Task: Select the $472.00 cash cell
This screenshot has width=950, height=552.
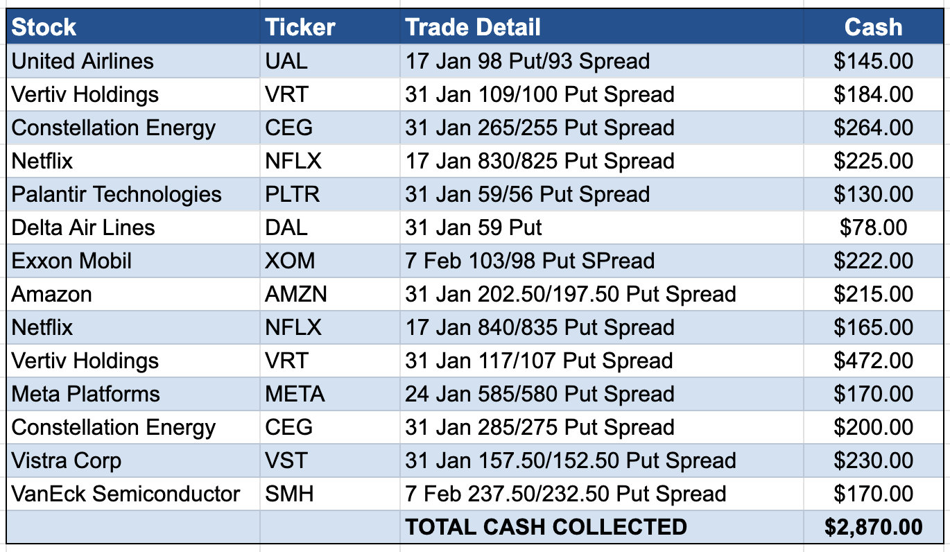Action: tap(873, 361)
